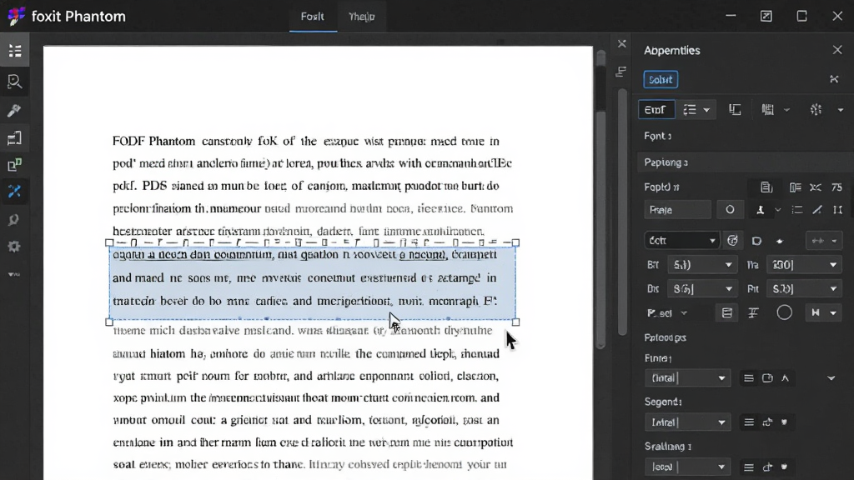
Task: Click the Freje input field
Action: 677,210
